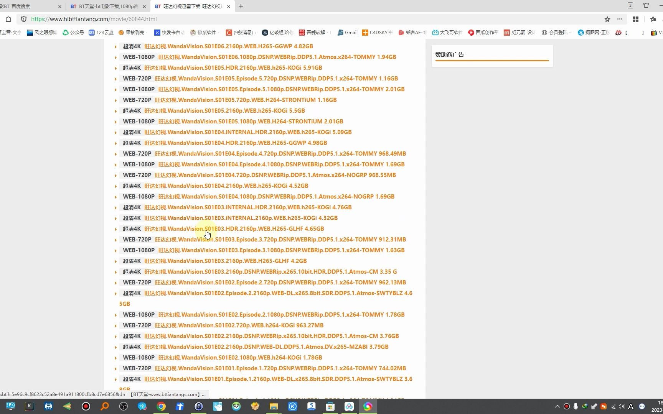Open the 吾爱破解 bookmark
The image size is (663, 414).
click(315, 33)
